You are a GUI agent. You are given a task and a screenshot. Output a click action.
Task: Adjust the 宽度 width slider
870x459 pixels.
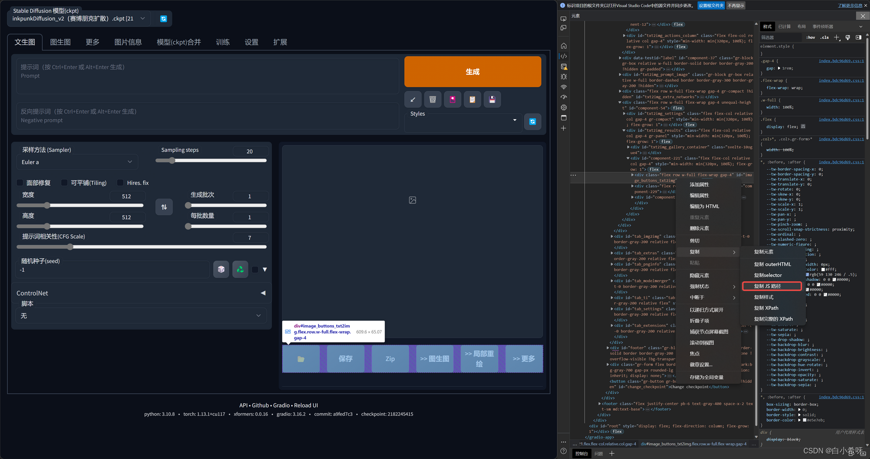[80, 205]
